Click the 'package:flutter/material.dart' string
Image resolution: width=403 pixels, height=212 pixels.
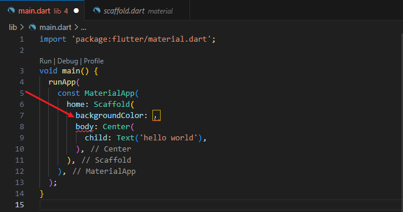point(141,39)
